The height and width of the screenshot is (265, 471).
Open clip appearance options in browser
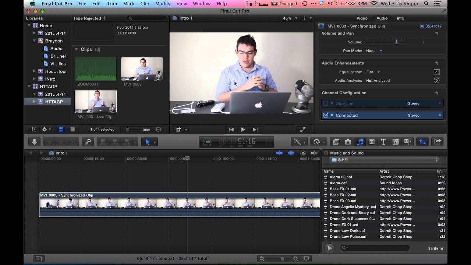(158, 130)
